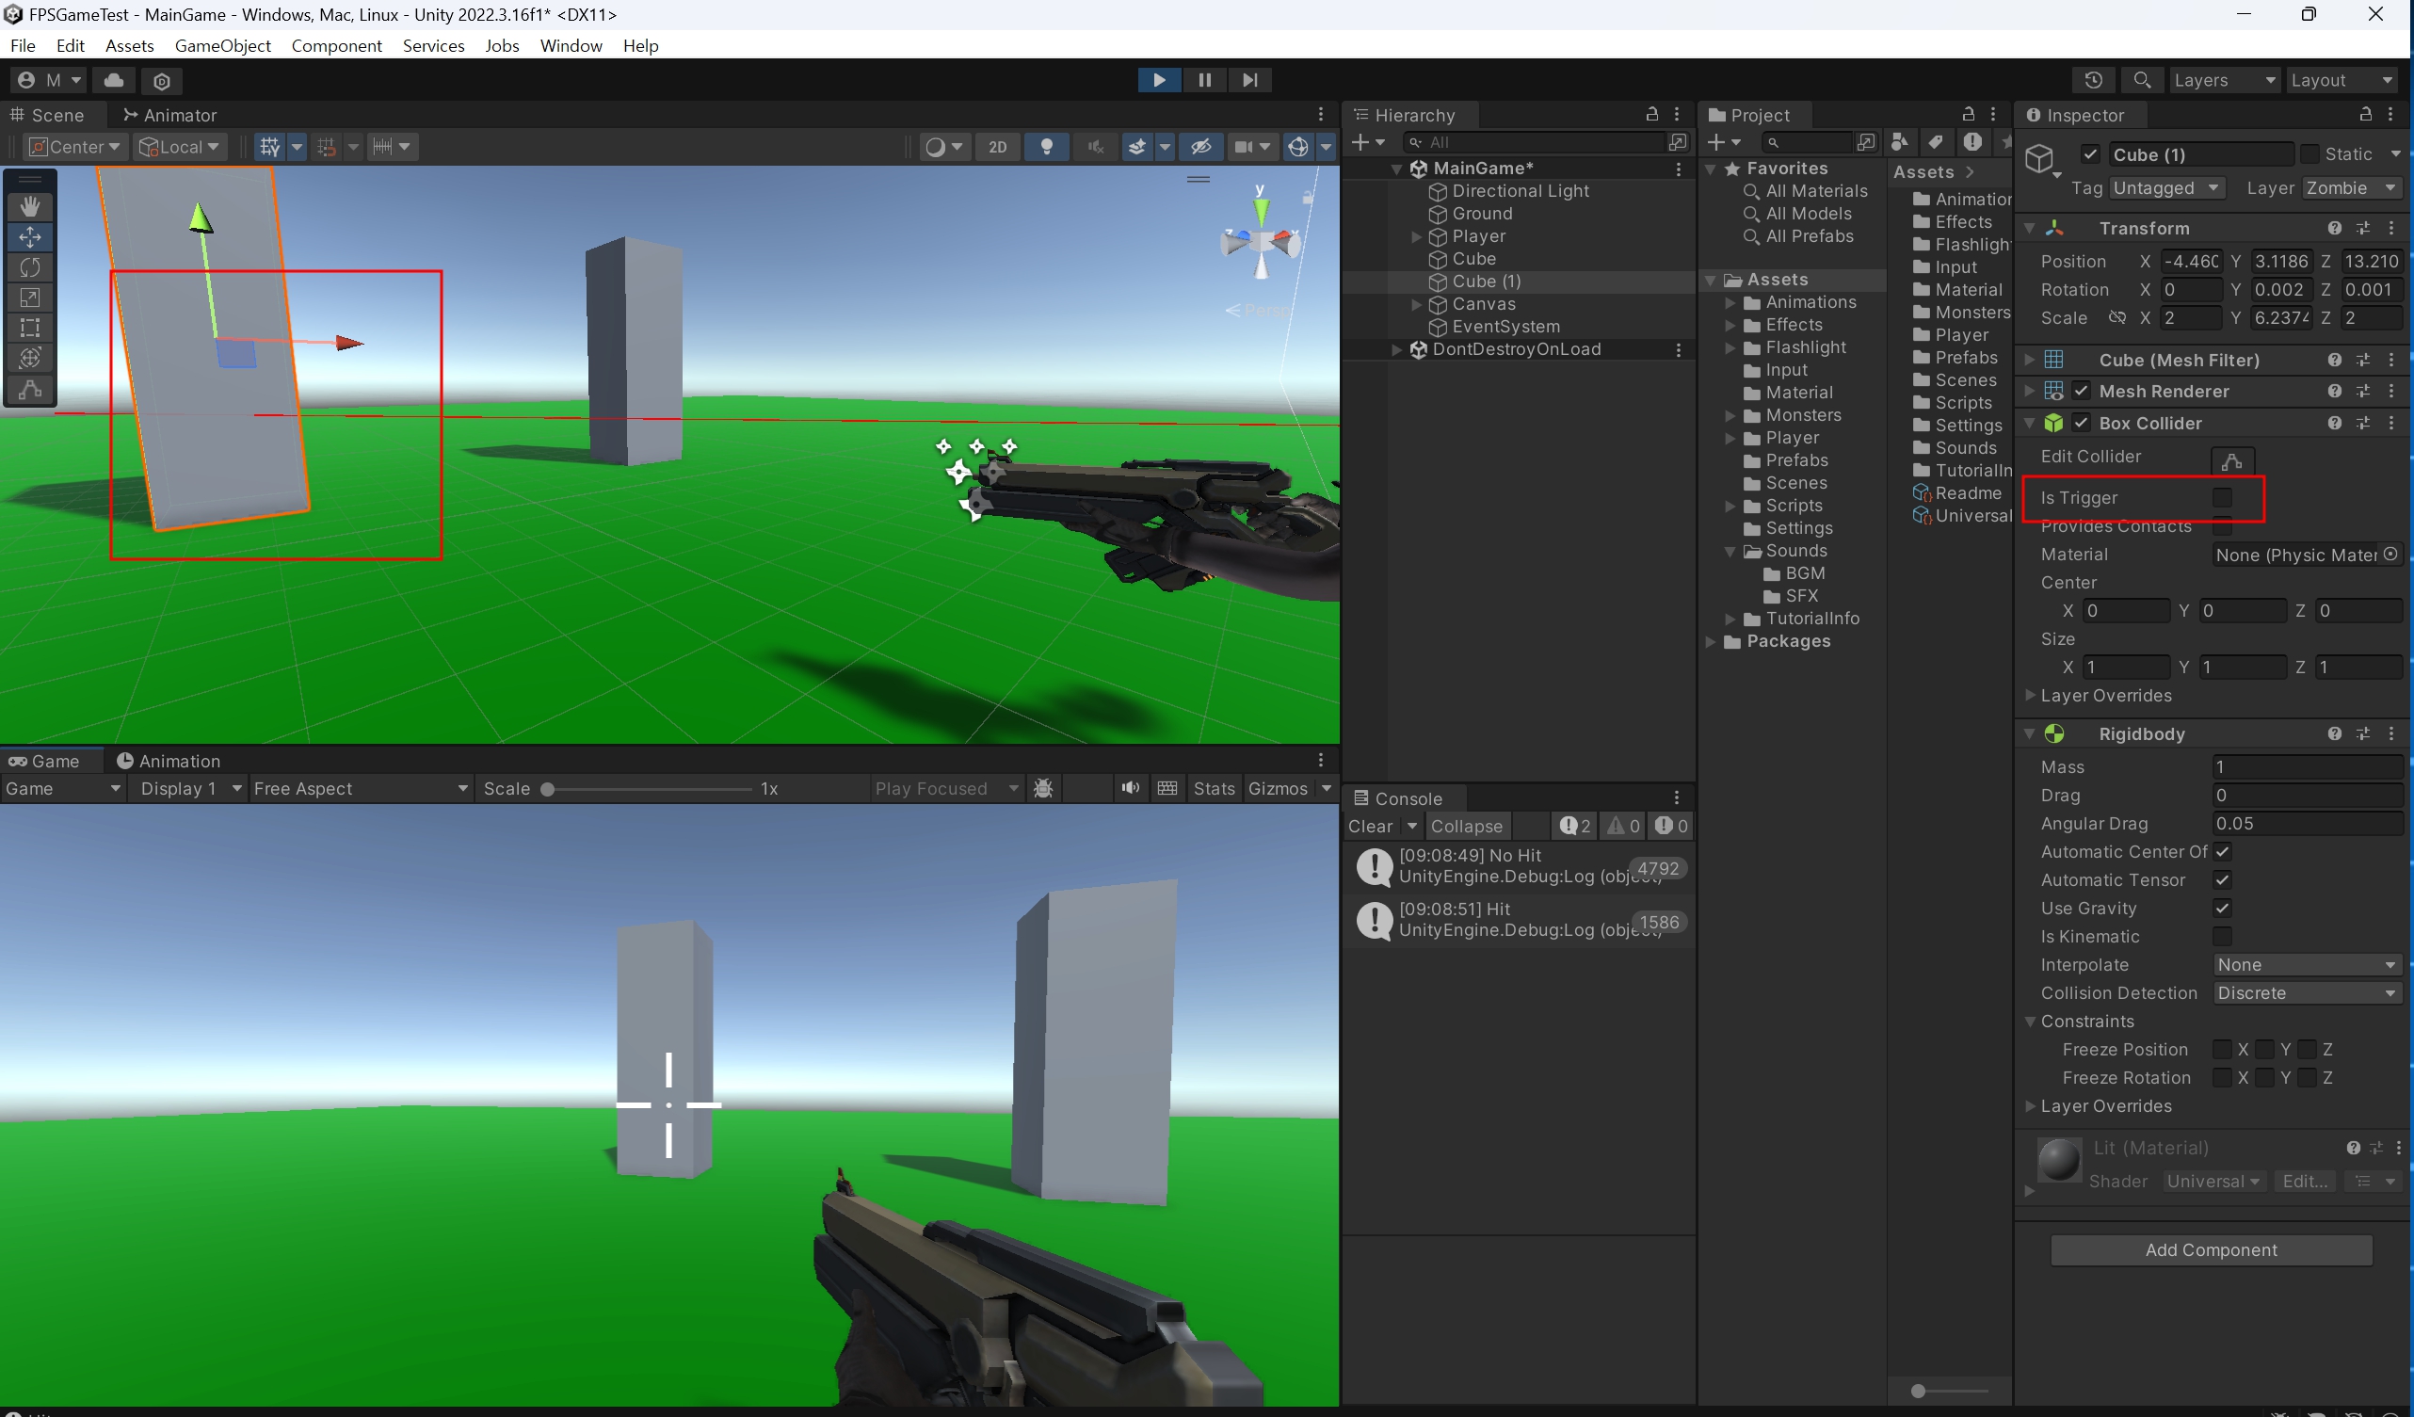Adjust the Game view Scale slider
The width and height of the screenshot is (2414, 1417).
coord(548,789)
